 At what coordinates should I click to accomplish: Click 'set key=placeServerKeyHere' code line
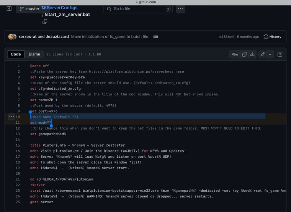(x=57, y=77)
